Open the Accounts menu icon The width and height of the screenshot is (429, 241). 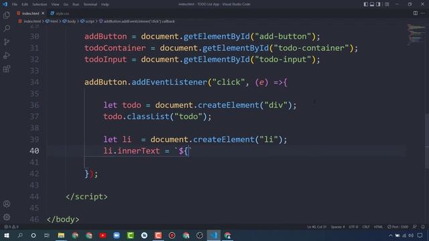point(7,204)
